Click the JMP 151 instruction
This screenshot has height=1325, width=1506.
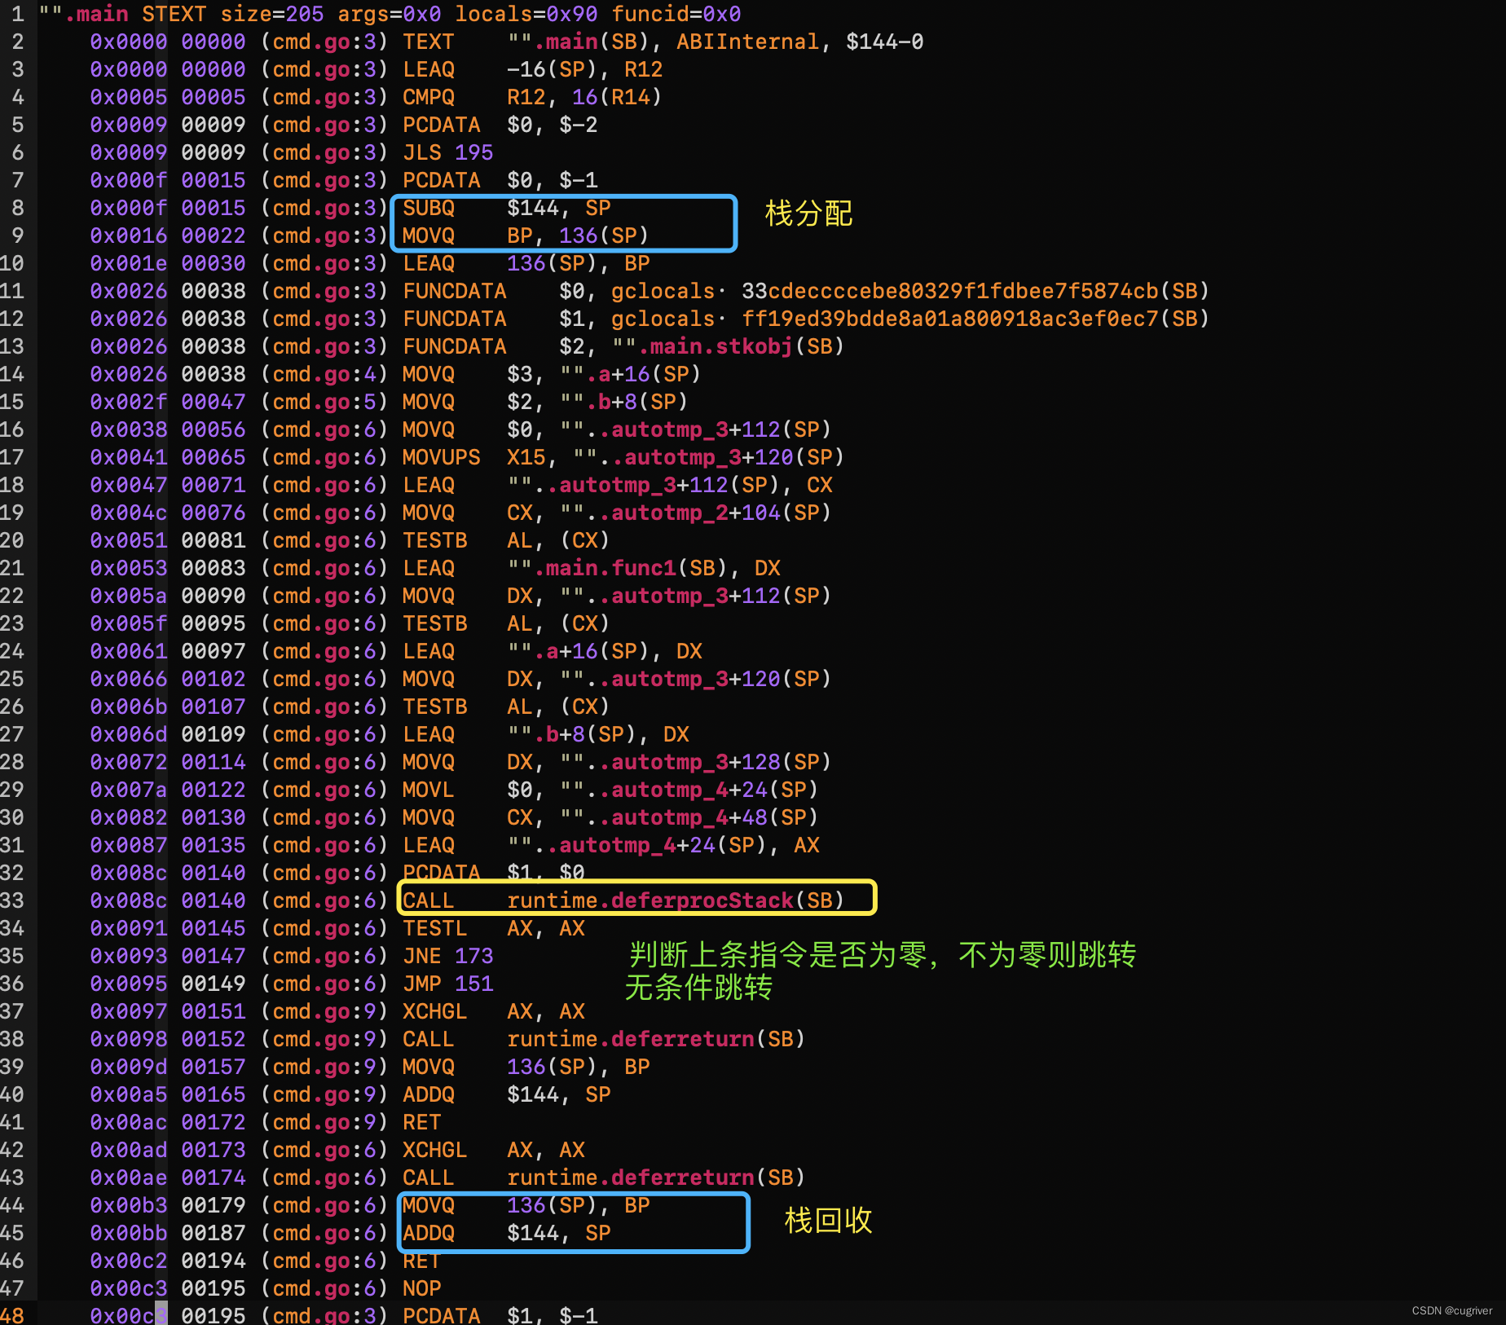(x=447, y=984)
